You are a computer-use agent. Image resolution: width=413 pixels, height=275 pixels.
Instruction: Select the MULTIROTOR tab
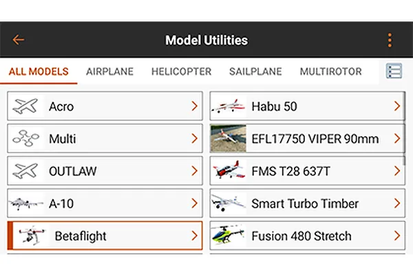pos(330,71)
